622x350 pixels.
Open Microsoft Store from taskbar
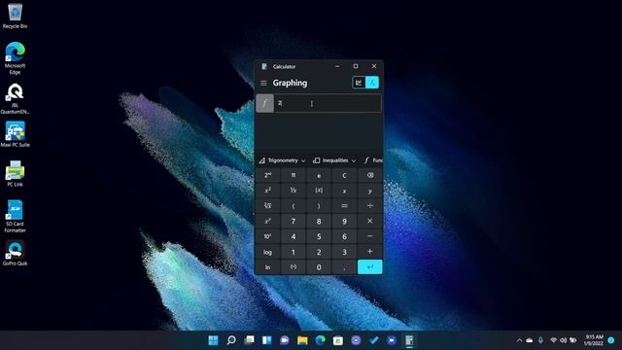[x=338, y=340]
